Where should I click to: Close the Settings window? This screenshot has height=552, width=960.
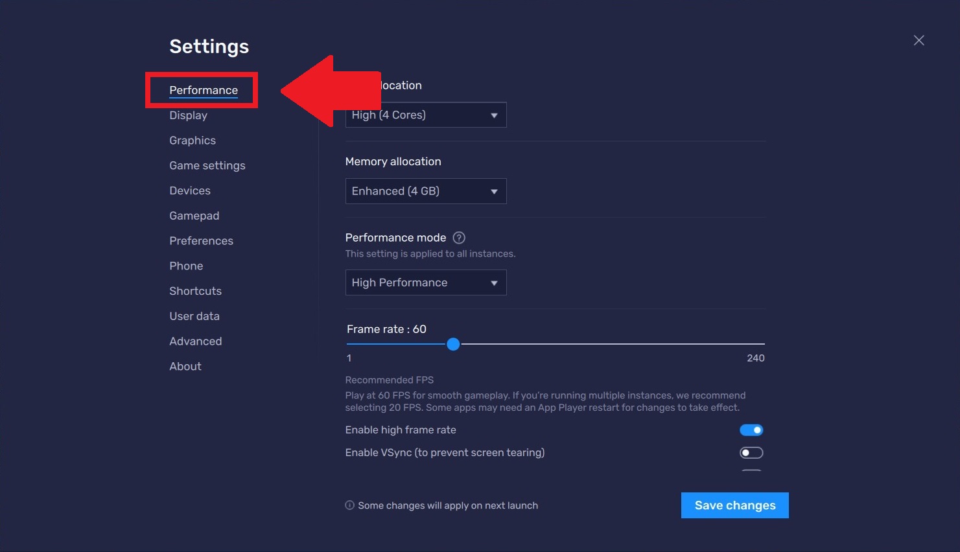pyautogui.click(x=919, y=40)
